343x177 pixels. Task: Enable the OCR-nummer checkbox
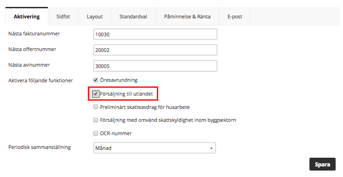click(96, 133)
